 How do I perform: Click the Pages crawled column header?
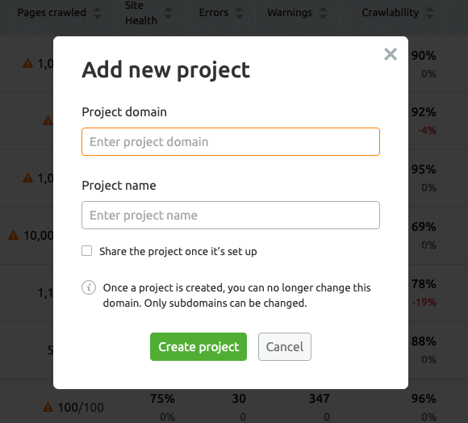tap(52, 13)
